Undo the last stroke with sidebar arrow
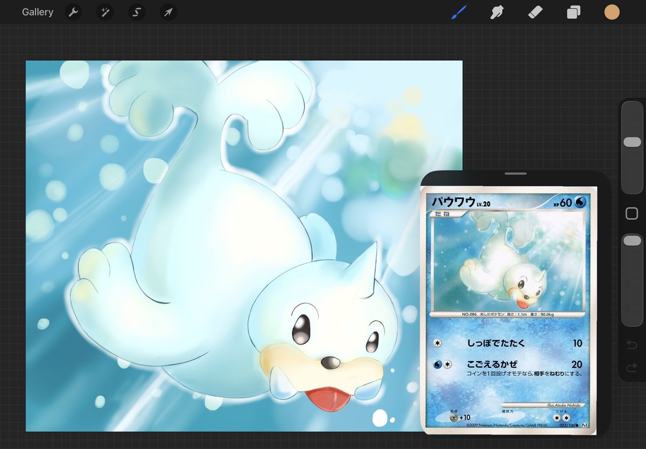This screenshot has height=449, width=646. pyautogui.click(x=632, y=345)
